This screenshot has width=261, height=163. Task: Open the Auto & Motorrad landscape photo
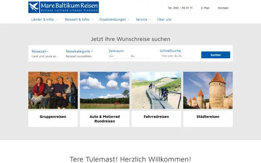[x=105, y=90]
